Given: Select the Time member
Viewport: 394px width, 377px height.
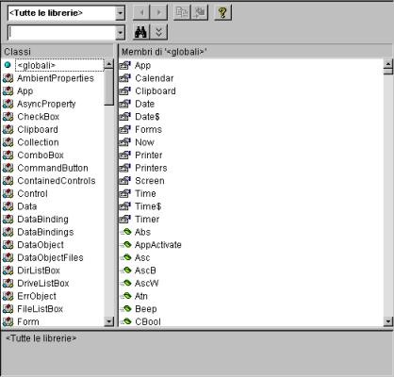Looking at the screenshot, I should (145, 193).
